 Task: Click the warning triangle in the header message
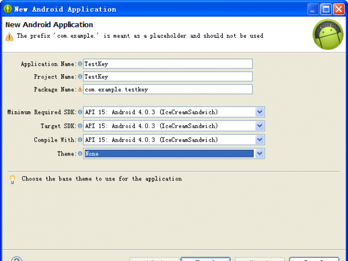pyautogui.click(x=9, y=36)
